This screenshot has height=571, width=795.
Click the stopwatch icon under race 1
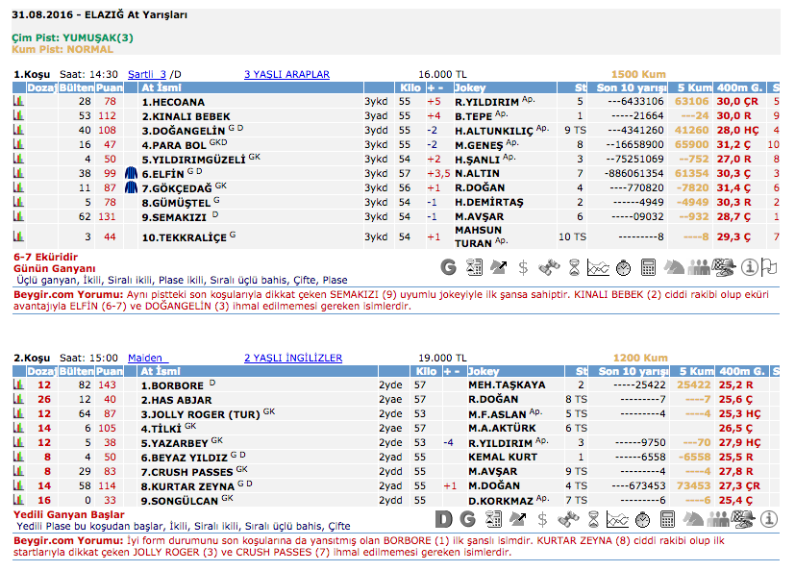coord(623,267)
